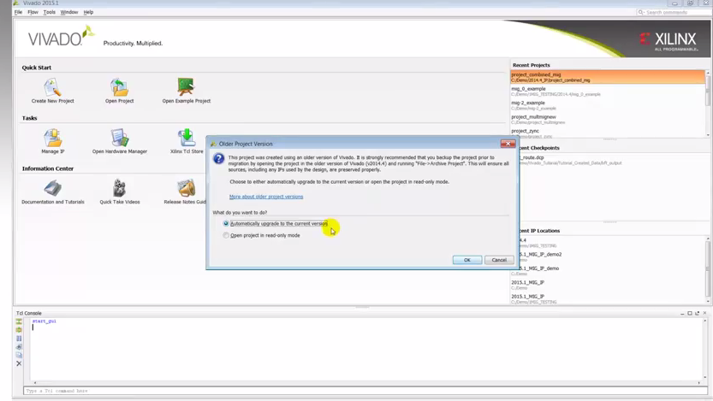
Task: Open the Flow menu
Action: [x=33, y=12]
